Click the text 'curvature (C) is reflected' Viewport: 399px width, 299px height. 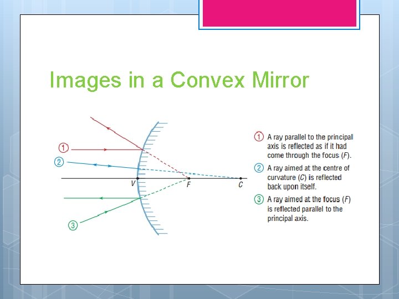(x=304, y=177)
